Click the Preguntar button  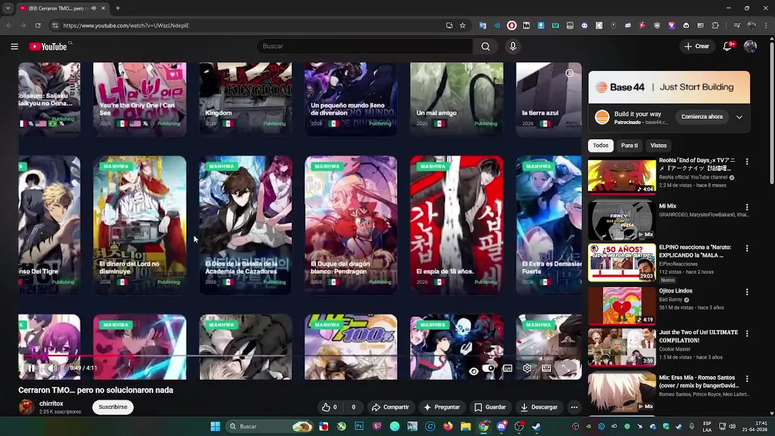(x=441, y=407)
